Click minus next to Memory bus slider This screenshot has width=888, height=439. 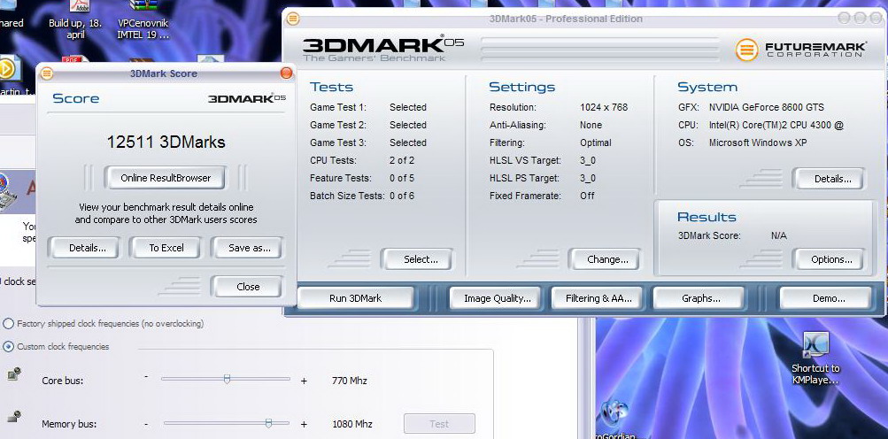pyautogui.click(x=146, y=424)
